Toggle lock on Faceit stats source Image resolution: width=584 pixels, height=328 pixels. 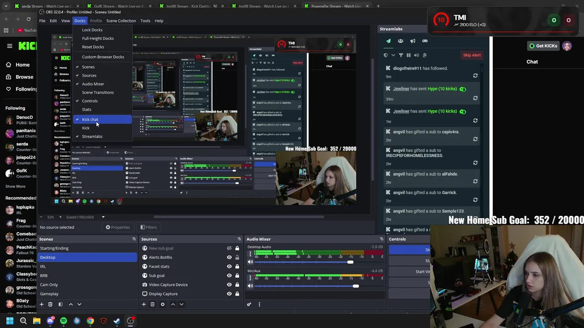[237, 266]
